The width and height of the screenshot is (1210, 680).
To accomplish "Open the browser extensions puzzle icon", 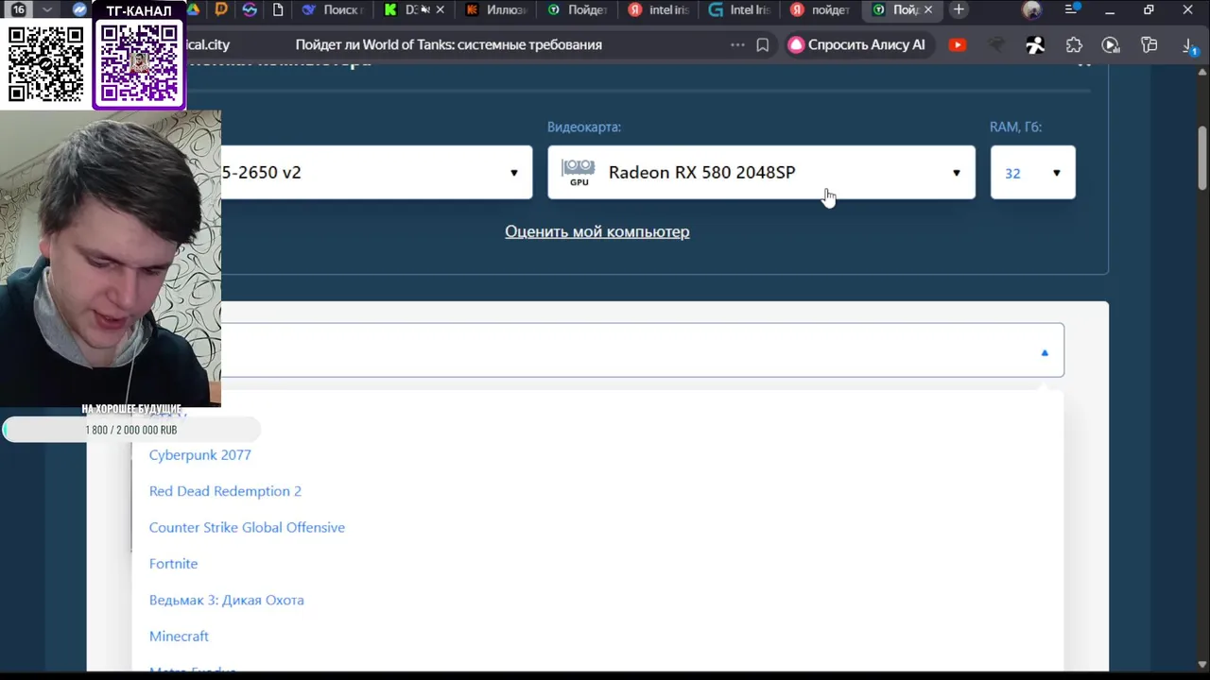I will (x=1074, y=44).
